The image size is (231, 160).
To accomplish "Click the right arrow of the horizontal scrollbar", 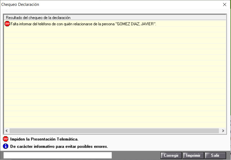I will click(x=223, y=131).
